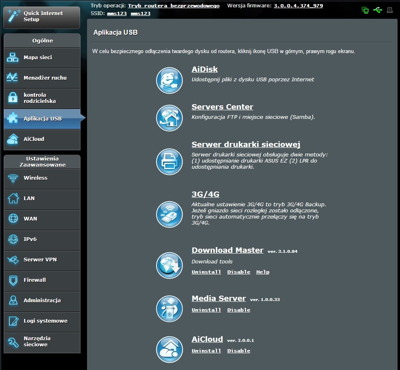Click the LAN house icon
This screenshot has height=370, width=400.
13,198
